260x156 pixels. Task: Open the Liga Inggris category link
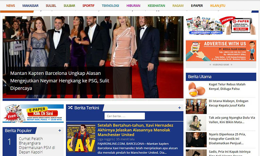tap(105, 139)
